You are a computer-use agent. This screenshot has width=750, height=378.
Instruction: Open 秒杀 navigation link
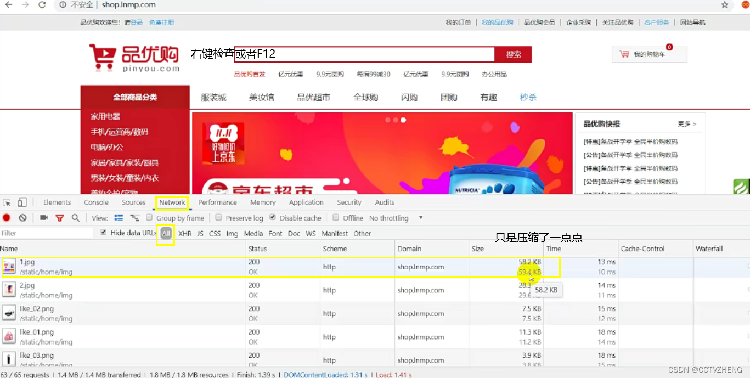pyautogui.click(x=528, y=98)
